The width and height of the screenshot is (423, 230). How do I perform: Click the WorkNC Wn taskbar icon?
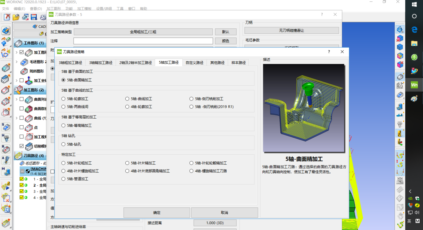pos(414,85)
